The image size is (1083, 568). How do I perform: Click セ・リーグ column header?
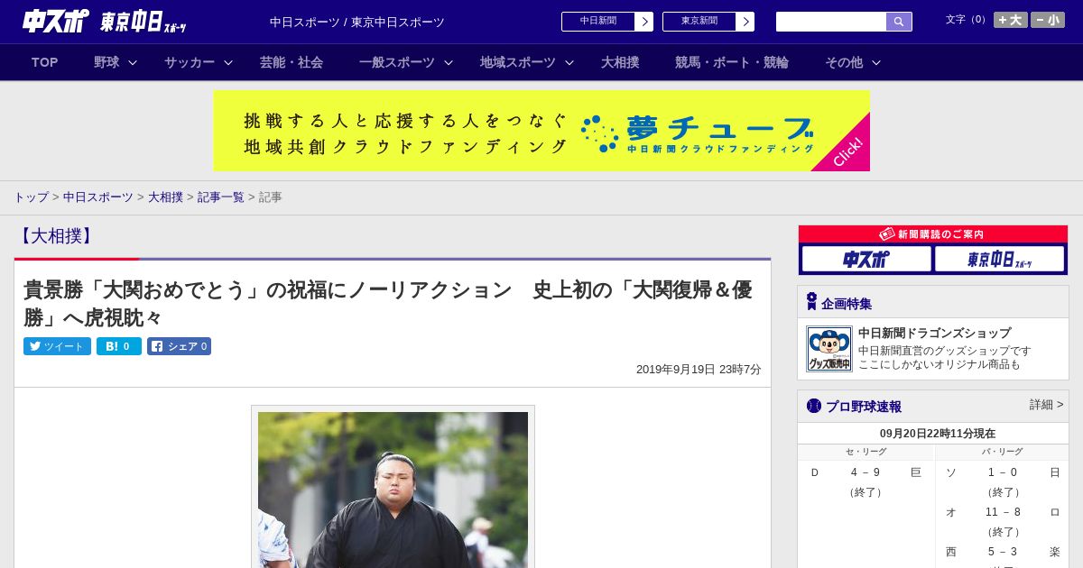(x=866, y=452)
